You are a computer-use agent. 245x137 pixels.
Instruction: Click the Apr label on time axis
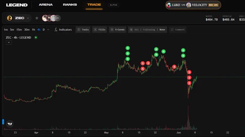tap(36, 132)
